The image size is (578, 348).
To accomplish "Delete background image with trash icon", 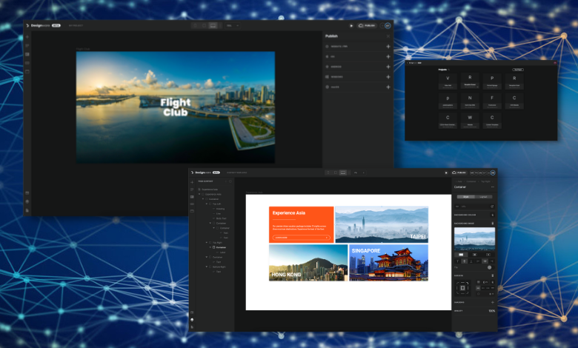I will point(493,224).
